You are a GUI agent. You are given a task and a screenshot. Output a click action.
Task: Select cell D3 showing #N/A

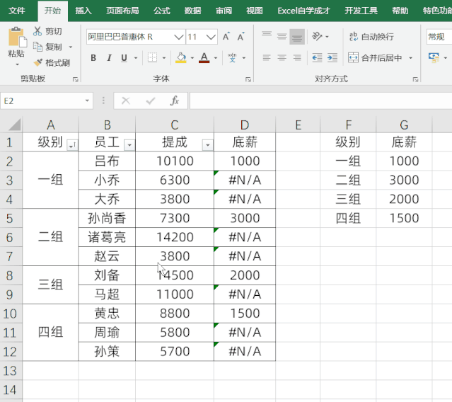click(245, 180)
